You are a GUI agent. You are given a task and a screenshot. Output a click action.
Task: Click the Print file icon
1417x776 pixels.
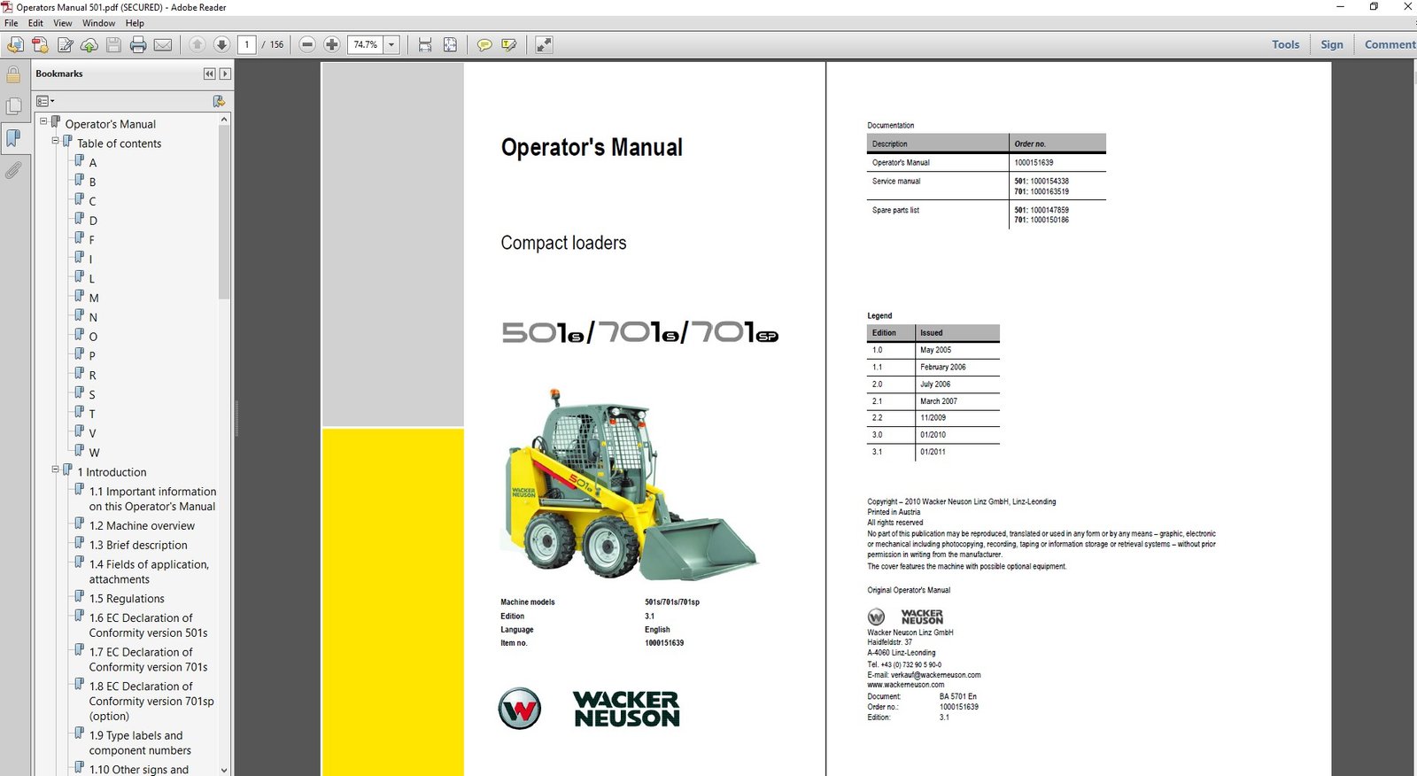[x=138, y=45]
